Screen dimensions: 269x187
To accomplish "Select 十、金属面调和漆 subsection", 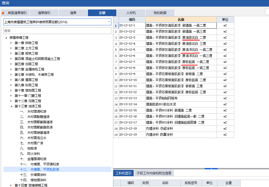I will [x=33, y=159].
